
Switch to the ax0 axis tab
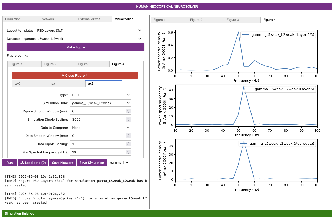point(30,84)
